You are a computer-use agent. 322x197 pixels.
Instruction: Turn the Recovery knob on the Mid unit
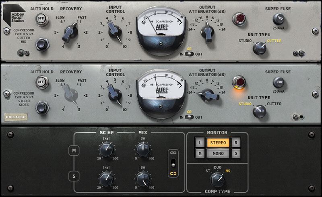pyautogui.click(x=70, y=32)
